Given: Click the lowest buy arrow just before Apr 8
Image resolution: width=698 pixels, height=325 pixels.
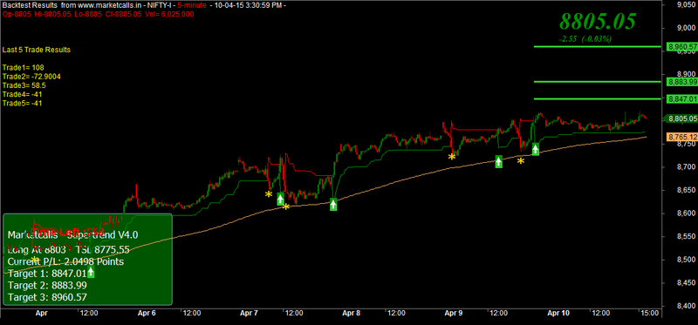Looking at the screenshot, I should click(x=333, y=205).
